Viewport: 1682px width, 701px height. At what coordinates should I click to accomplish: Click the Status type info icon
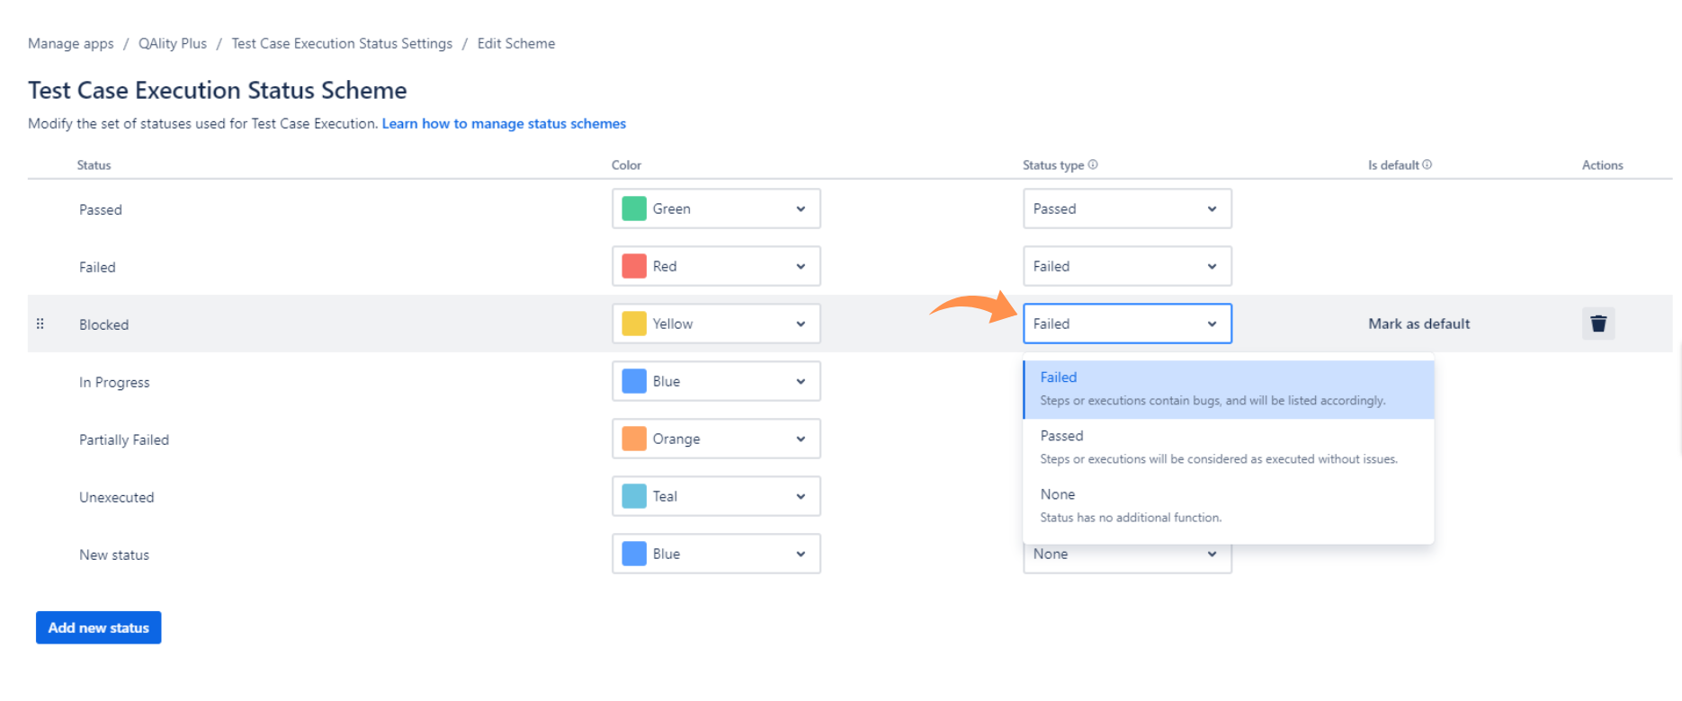tap(1093, 164)
